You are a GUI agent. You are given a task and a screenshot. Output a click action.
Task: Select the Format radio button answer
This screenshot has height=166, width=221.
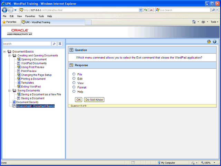pos(74,87)
